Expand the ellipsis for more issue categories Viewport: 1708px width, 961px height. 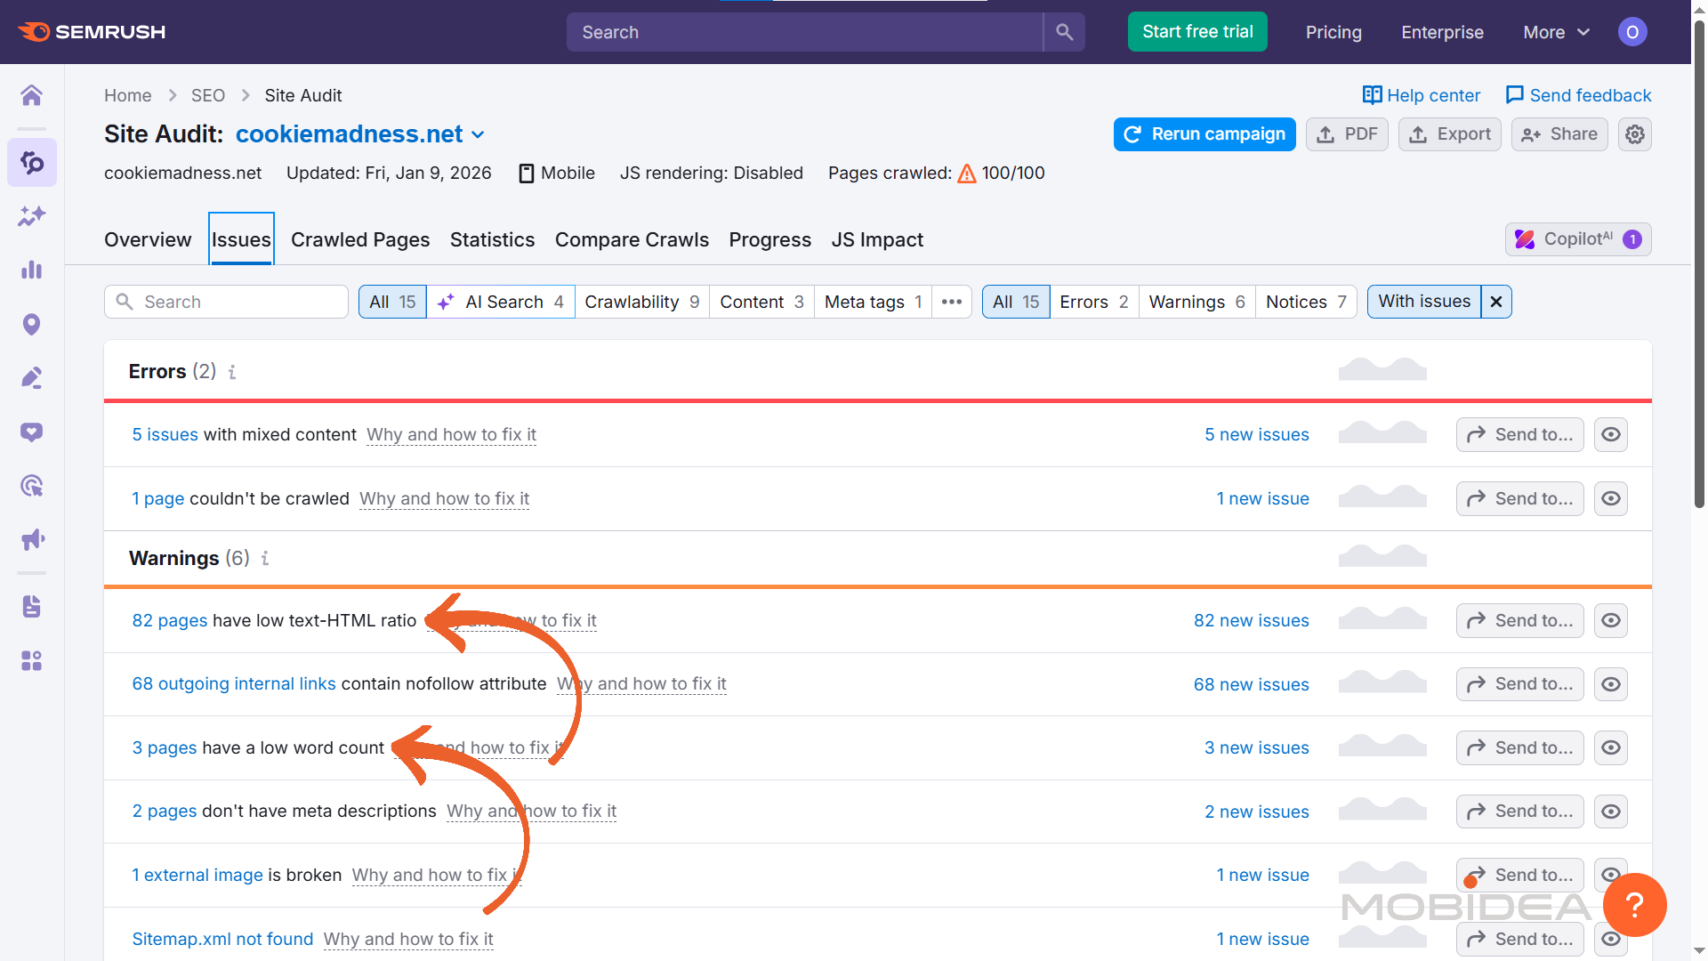952,302
